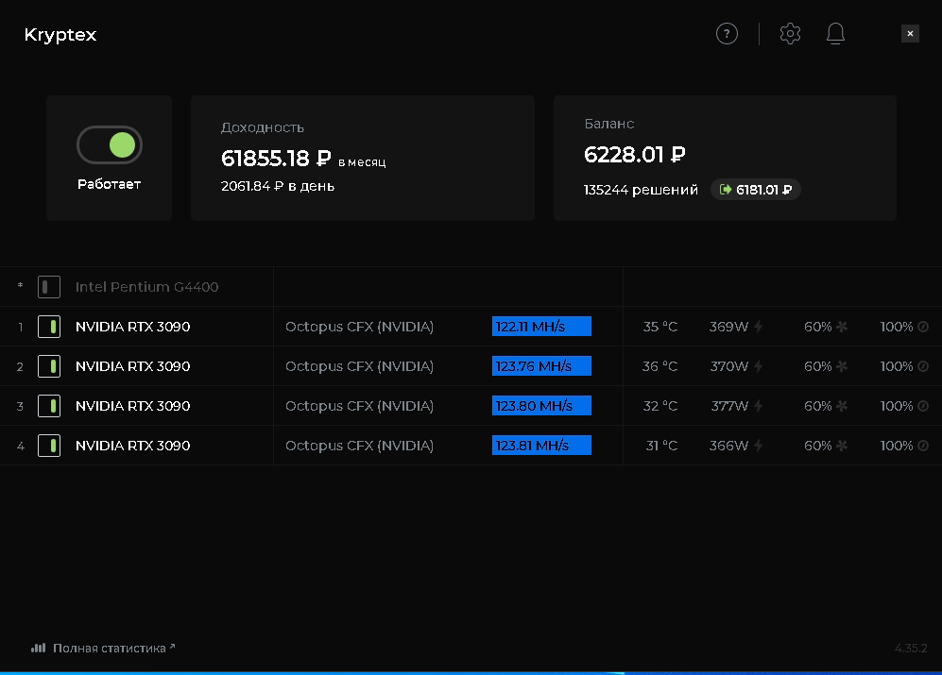942x675 pixels.
Task: Close the Kryptex window
Action: pyautogui.click(x=910, y=34)
